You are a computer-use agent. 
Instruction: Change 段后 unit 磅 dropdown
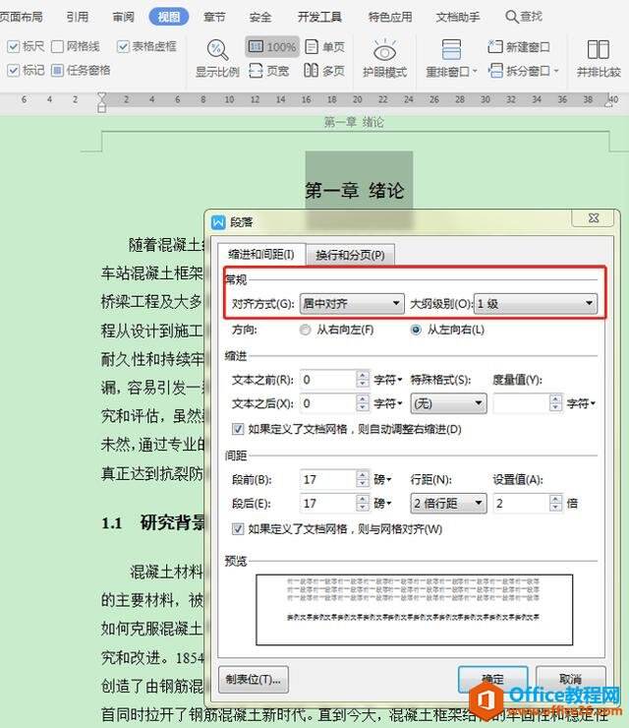382,504
